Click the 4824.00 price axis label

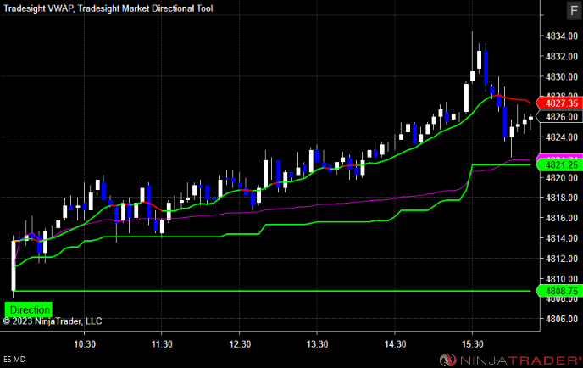562,137
